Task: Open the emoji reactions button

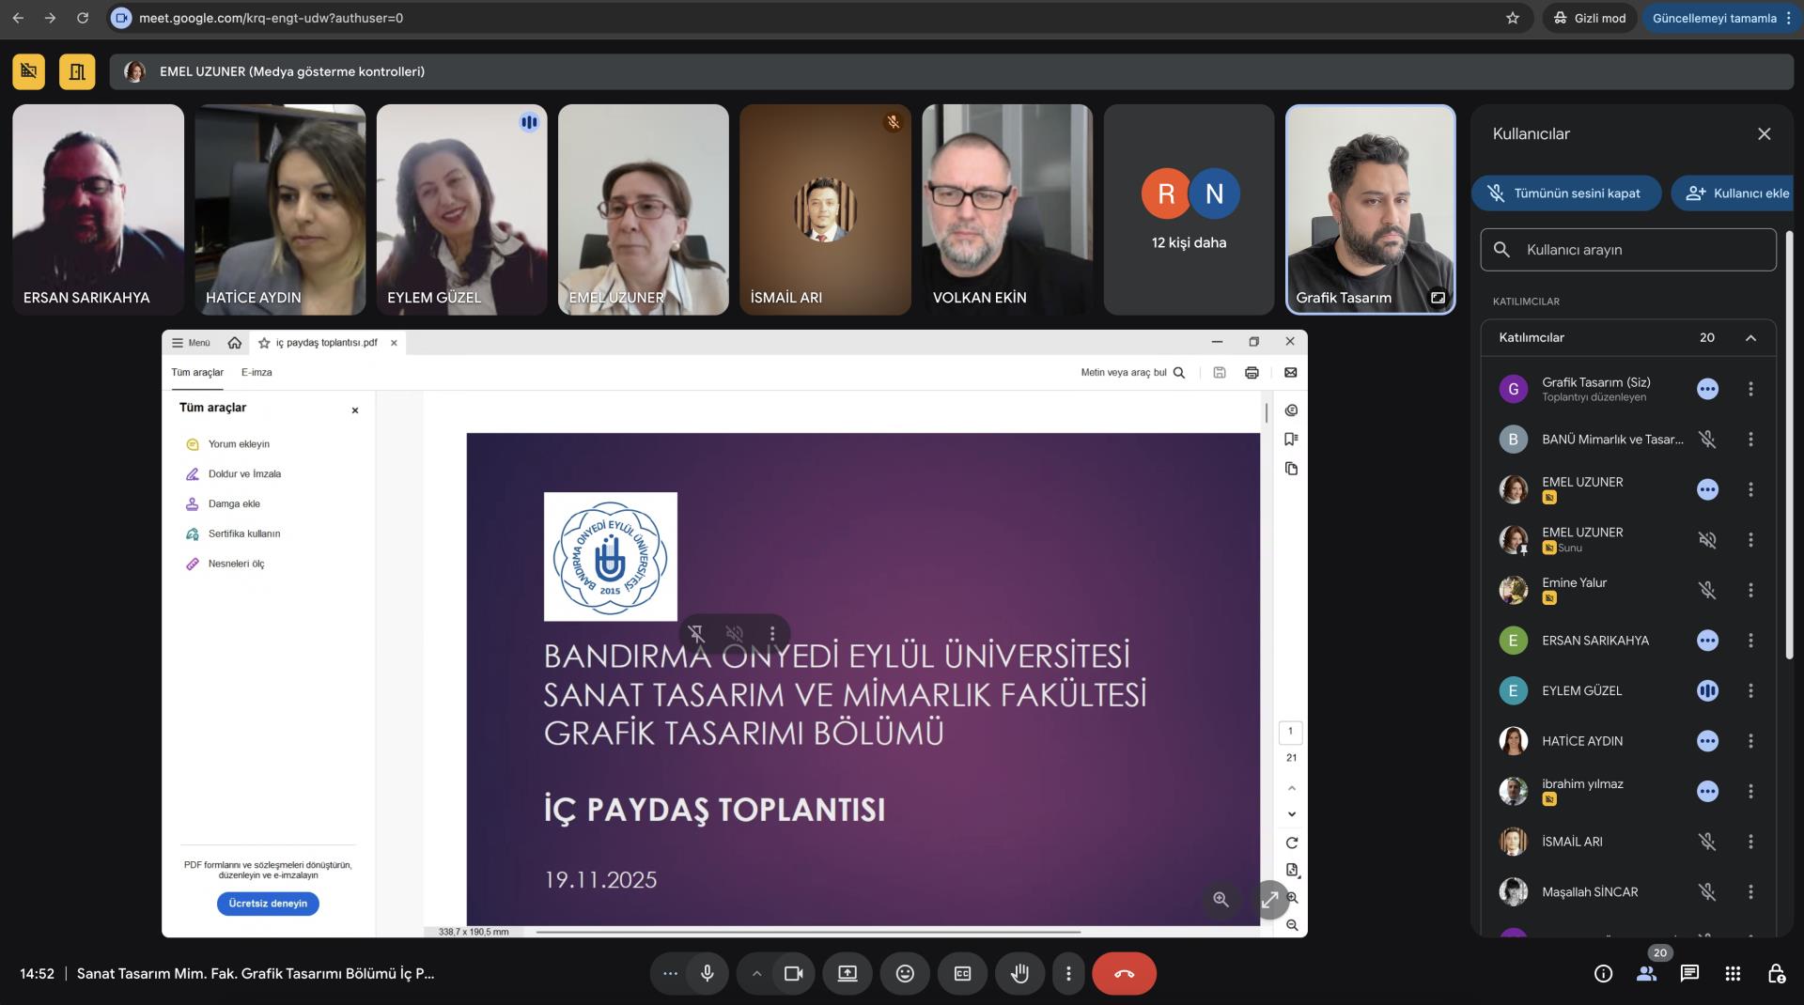Action: [905, 973]
